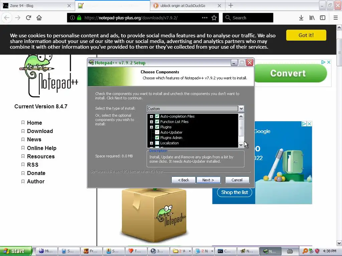Click the URL address bar text
This screenshot has width=342, height=256.
[x=131, y=18]
